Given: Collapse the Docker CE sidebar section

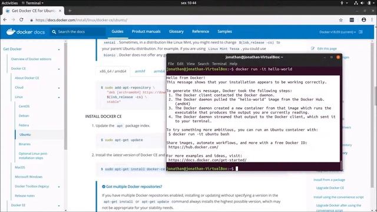Looking at the screenshot, I should coord(59,69).
